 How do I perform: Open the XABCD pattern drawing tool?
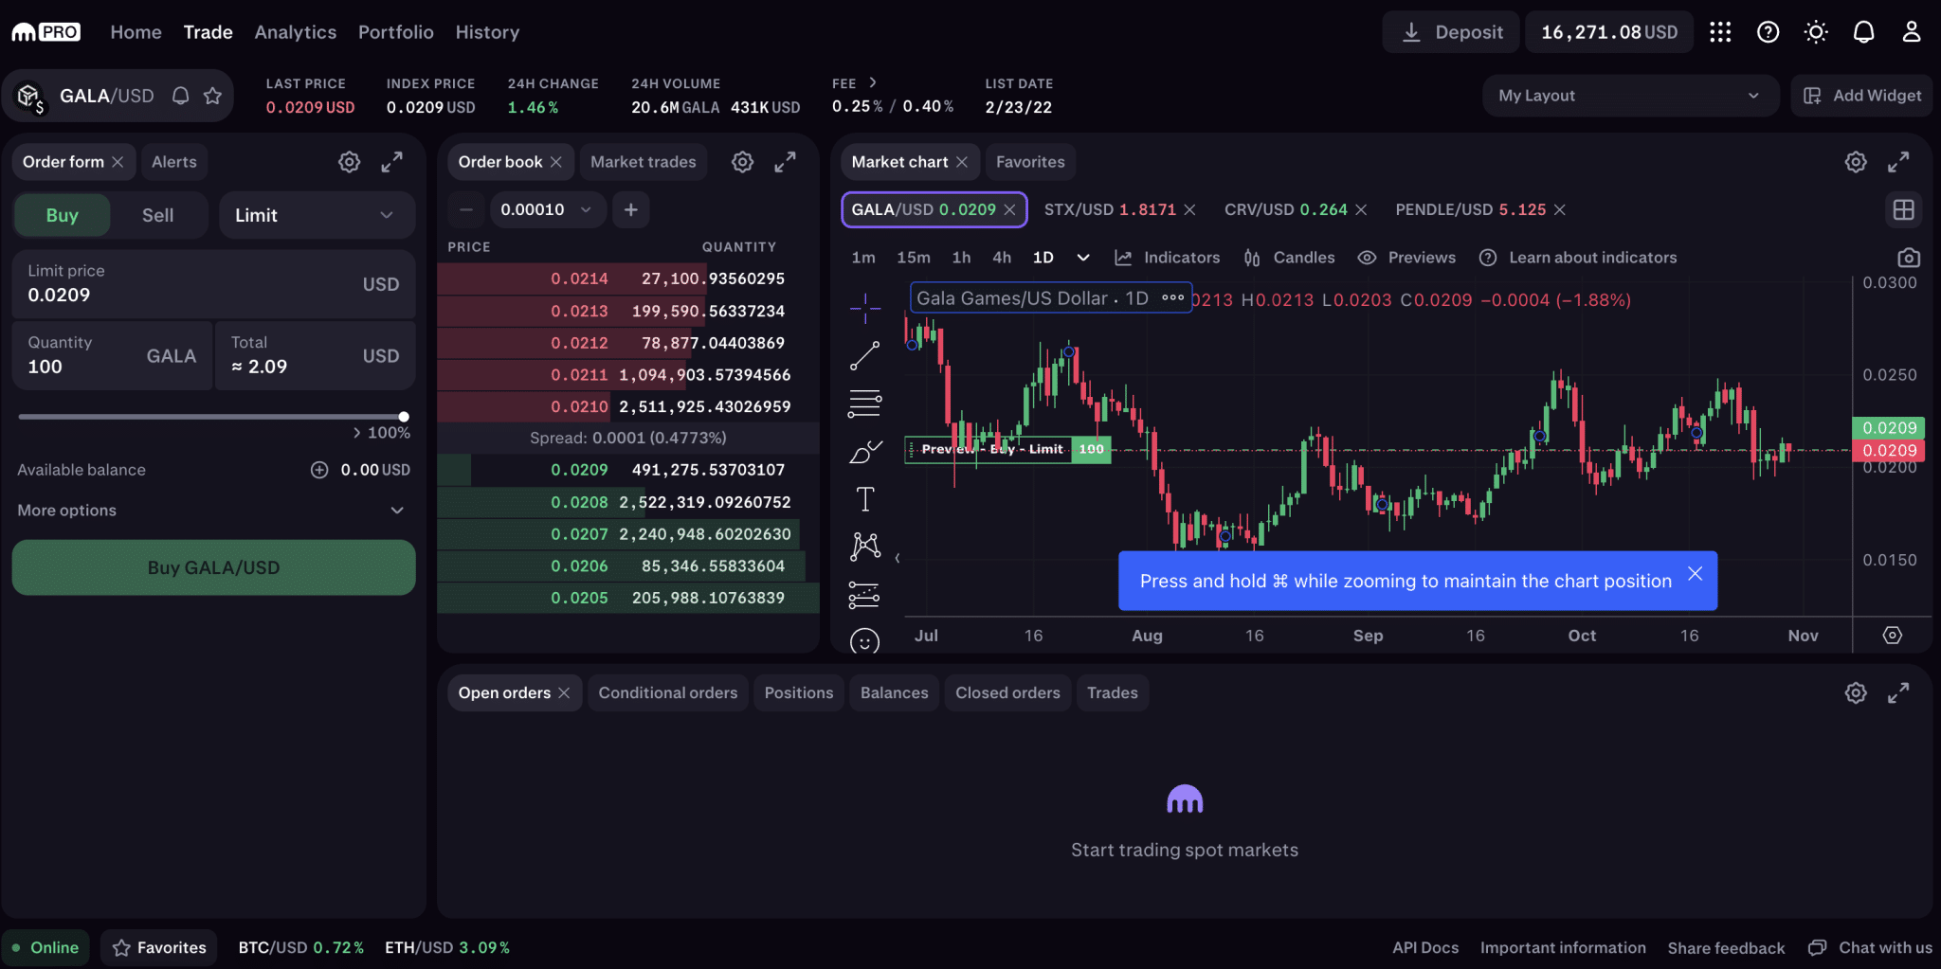point(864,546)
